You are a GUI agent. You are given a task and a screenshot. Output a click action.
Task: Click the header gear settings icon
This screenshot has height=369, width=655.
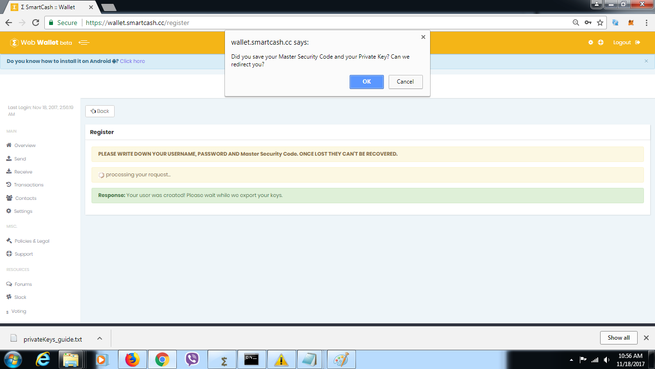pyautogui.click(x=591, y=42)
